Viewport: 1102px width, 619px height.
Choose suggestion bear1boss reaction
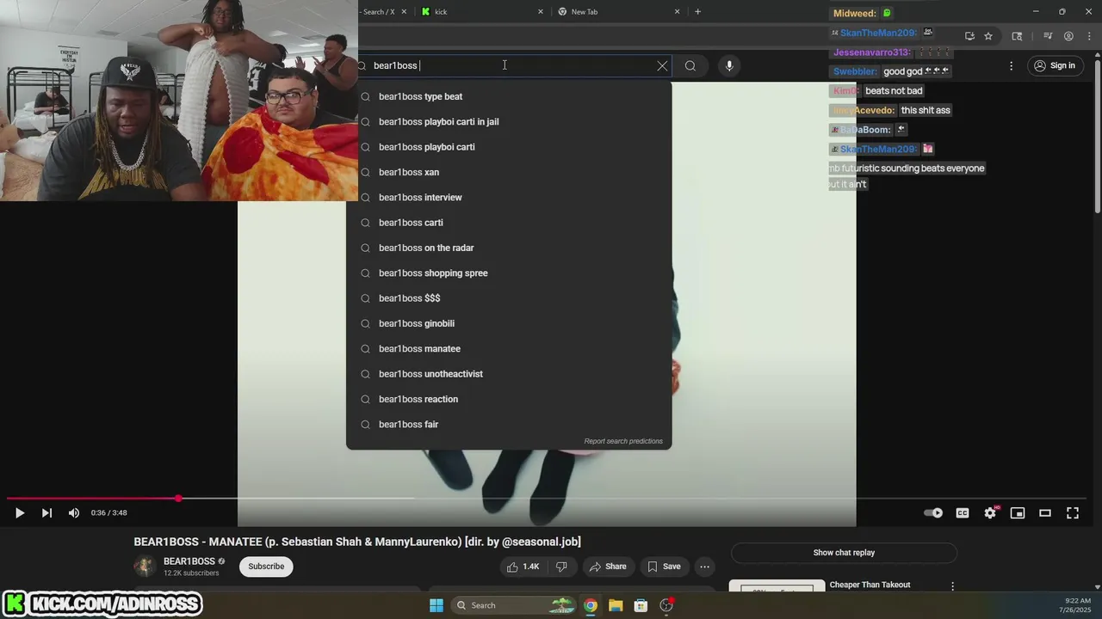[509, 399]
